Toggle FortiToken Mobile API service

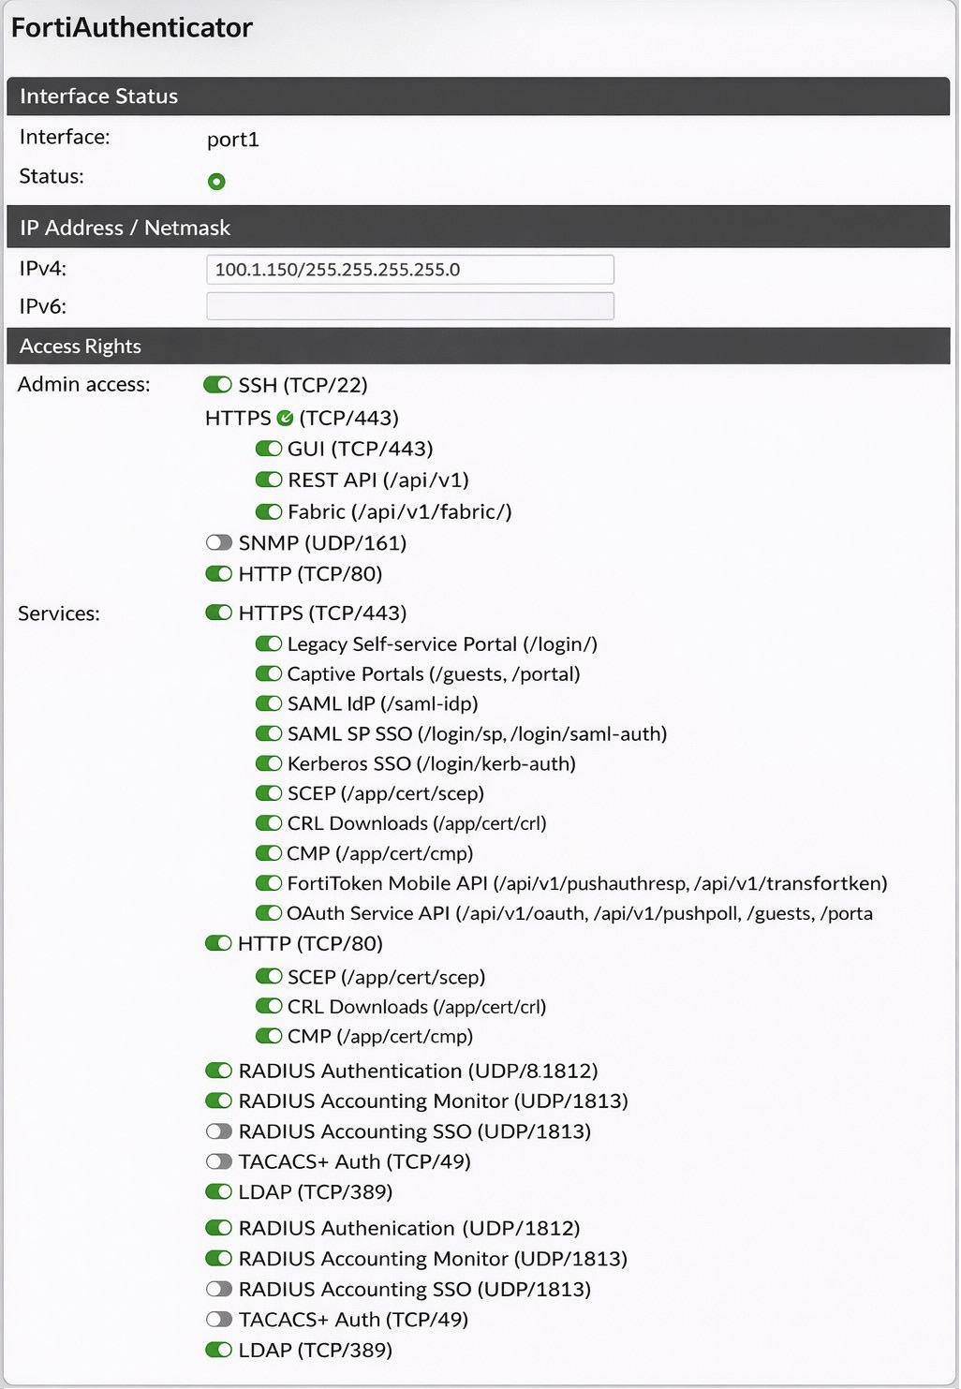[x=269, y=883]
